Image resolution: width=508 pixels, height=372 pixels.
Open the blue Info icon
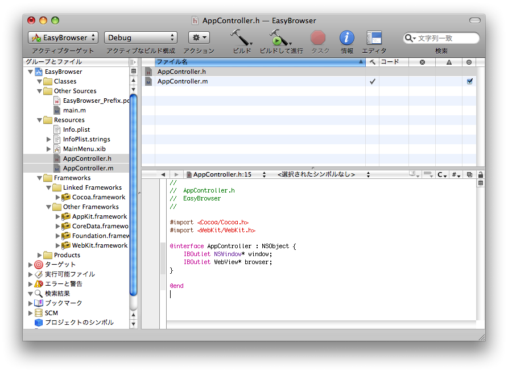click(346, 38)
